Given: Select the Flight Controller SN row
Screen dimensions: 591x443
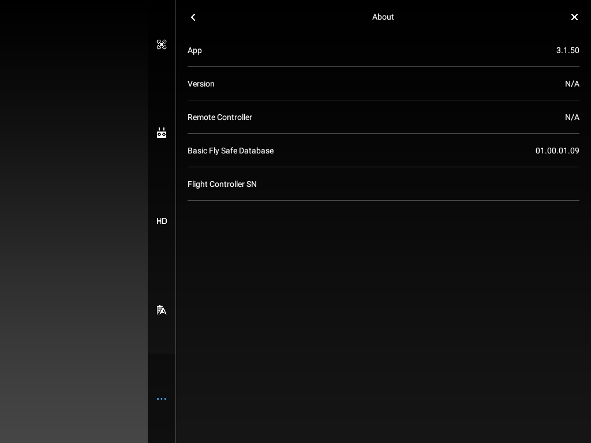Looking at the screenshot, I should [x=383, y=184].
